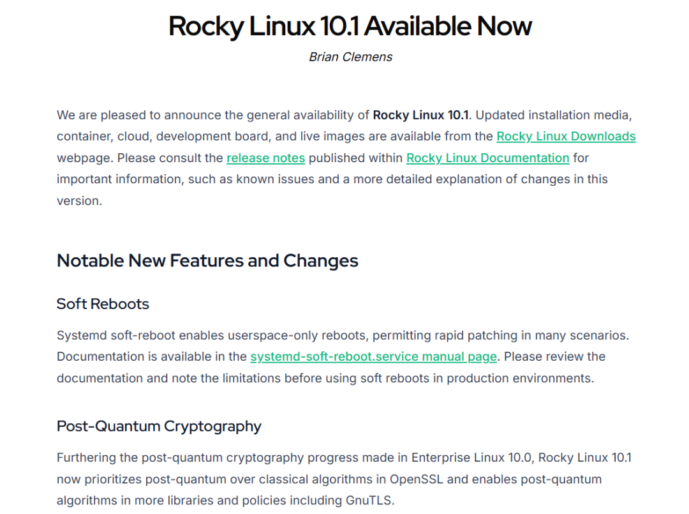Follow the Rocky Linux Documentation link
The width and height of the screenshot is (689, 514).
[x=487, y=158]
